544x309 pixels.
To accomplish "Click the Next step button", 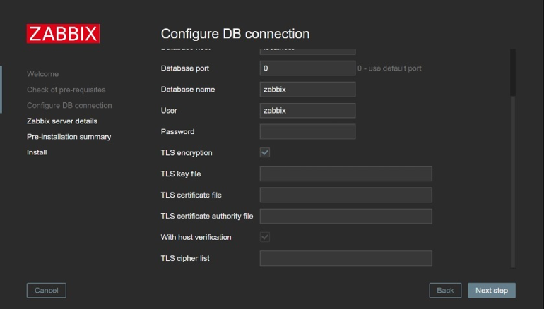I will [492, 290].
